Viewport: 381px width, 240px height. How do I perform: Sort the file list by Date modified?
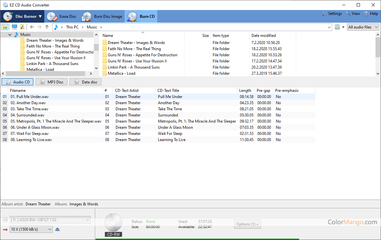(263, 36)
